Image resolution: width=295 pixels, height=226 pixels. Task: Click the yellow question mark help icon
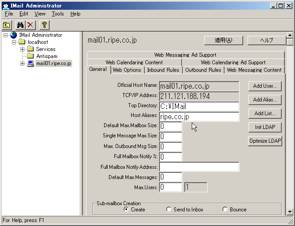point(44,25)
